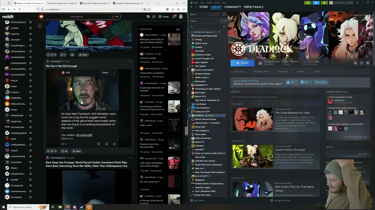Open Deadlock Community Hub tab
The width and height of the screenshot is (375, 210).
[260, 71]
